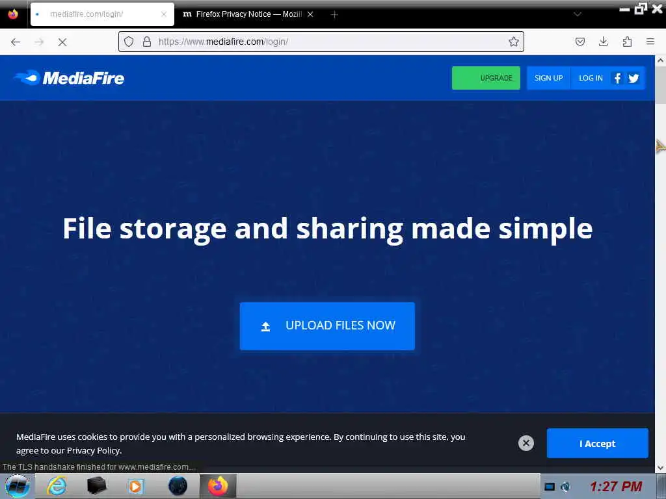The width and height of the screenshot is (666, 499).
Task: Expand the list all tabs chevron
Action: pyautogui.click(x=578, y=14)
